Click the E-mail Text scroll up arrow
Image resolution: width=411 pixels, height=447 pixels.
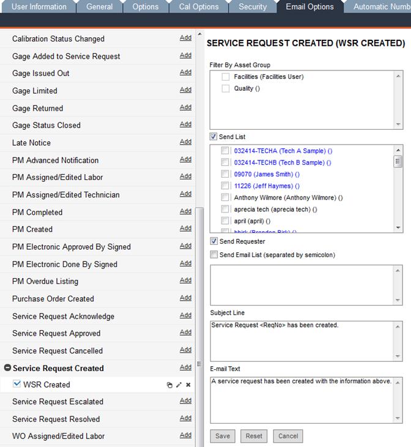tap(398, 383)
